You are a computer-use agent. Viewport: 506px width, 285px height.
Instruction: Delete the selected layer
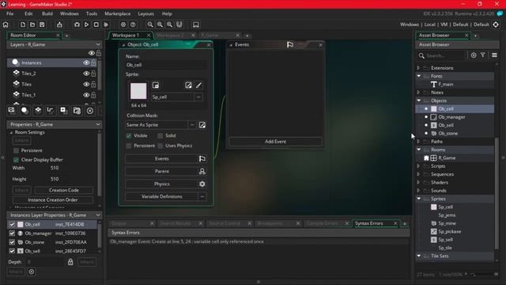coord(90,111)
